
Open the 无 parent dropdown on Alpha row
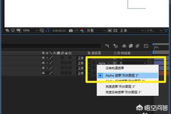133,63
